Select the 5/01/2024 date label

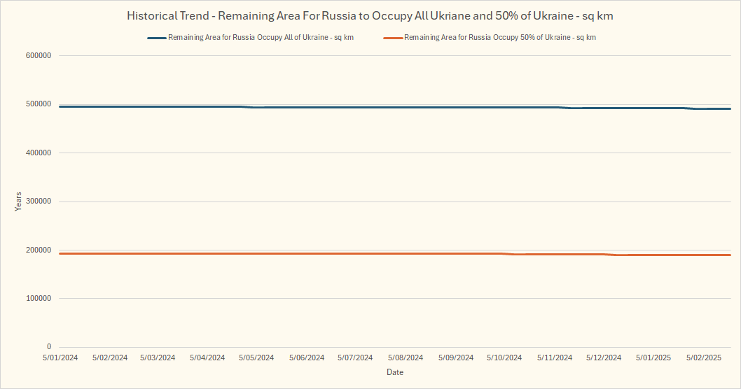(60, 358)
